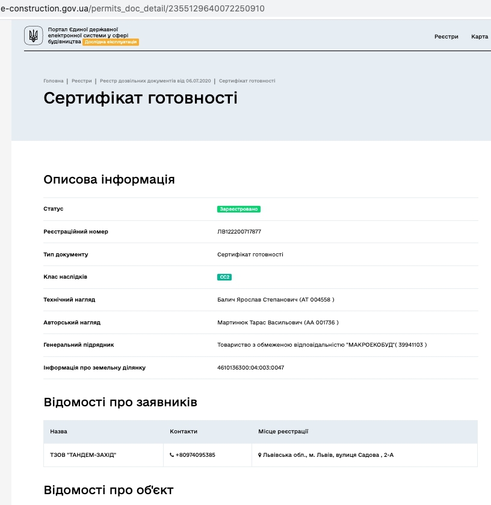Select Балич Ярослав Степанович entry
Image resolution: width=491 pixels, height=505 pixels.
276,300
